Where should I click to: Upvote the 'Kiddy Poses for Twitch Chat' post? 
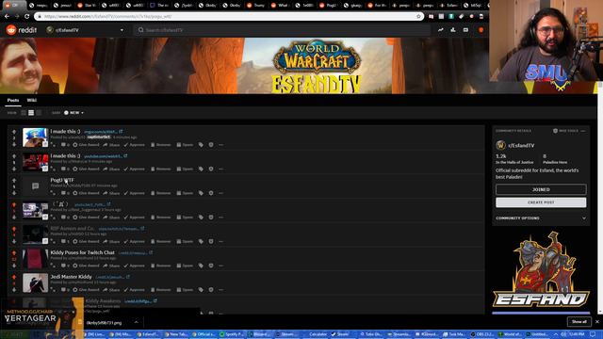coord(14,253)
